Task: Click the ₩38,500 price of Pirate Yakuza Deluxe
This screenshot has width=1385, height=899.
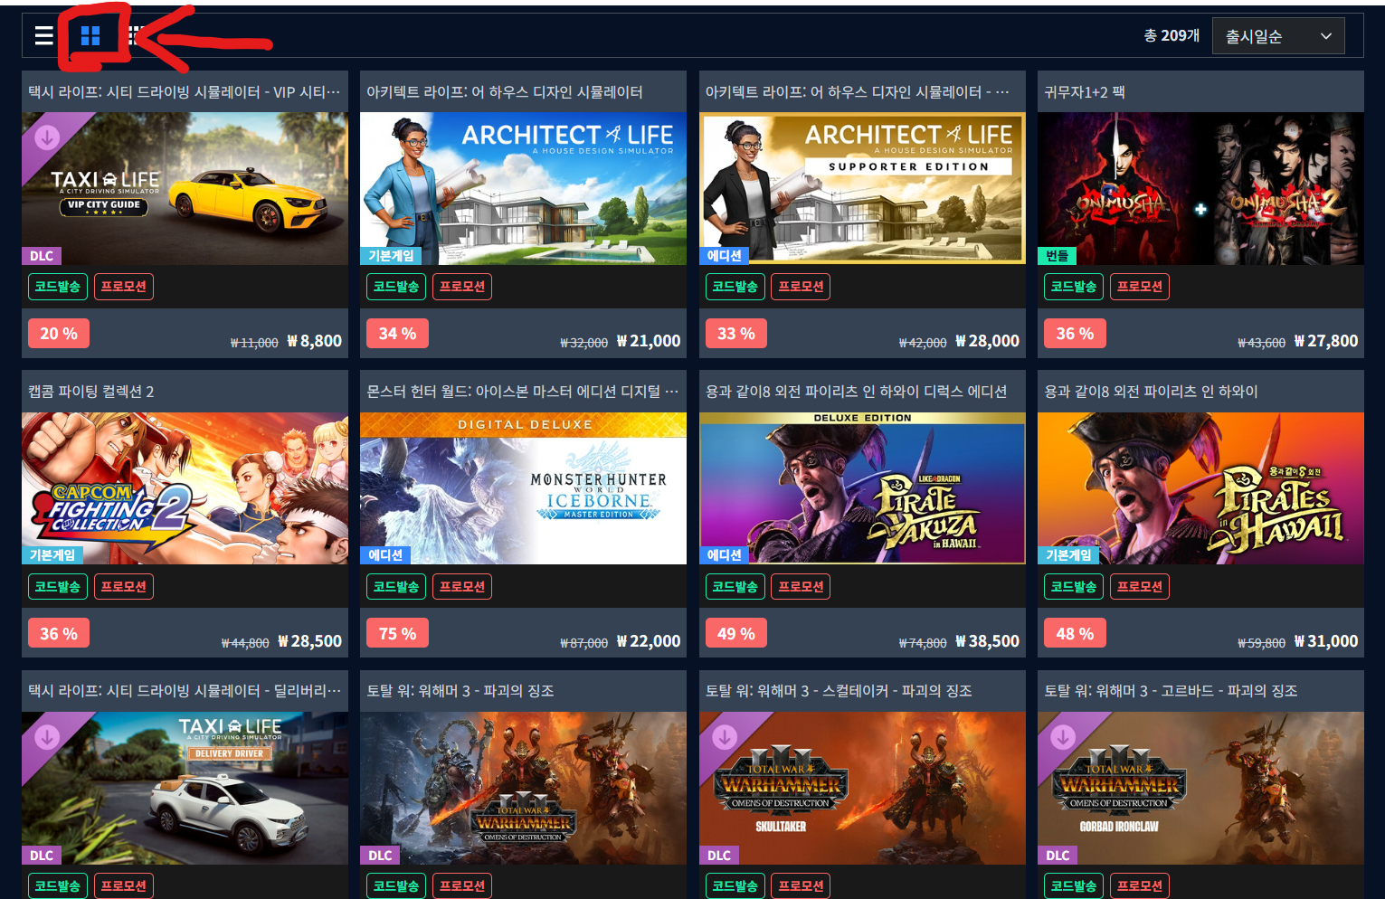Action: pos(987,641)
